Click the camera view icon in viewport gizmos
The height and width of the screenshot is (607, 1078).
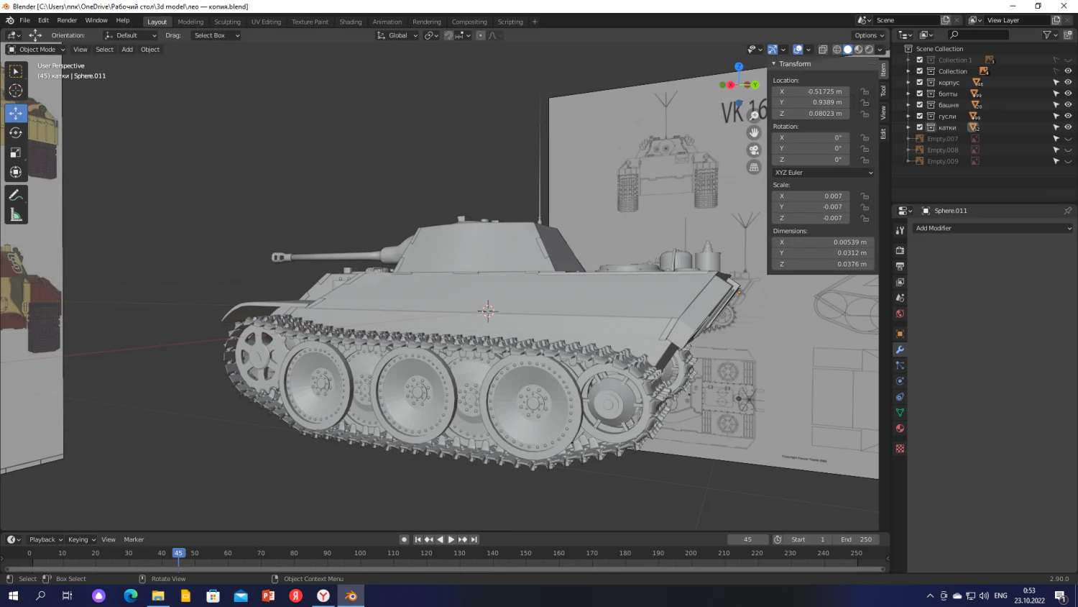(x=754, y=150)
